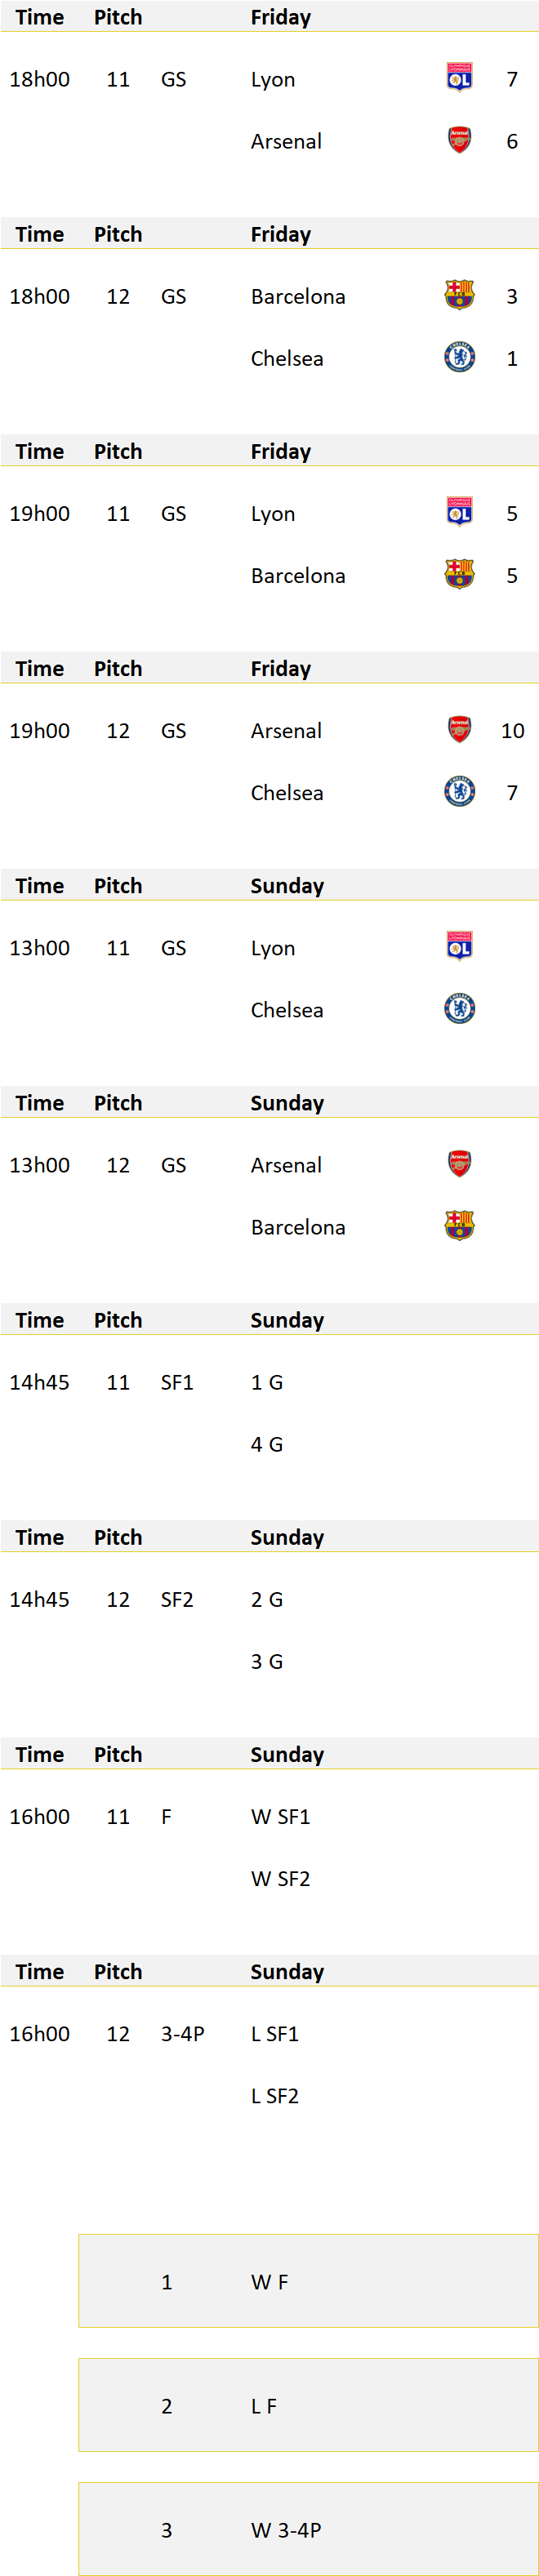539x2576 pixels.
Task: Select second place L F row
Action: (308, 2405)
